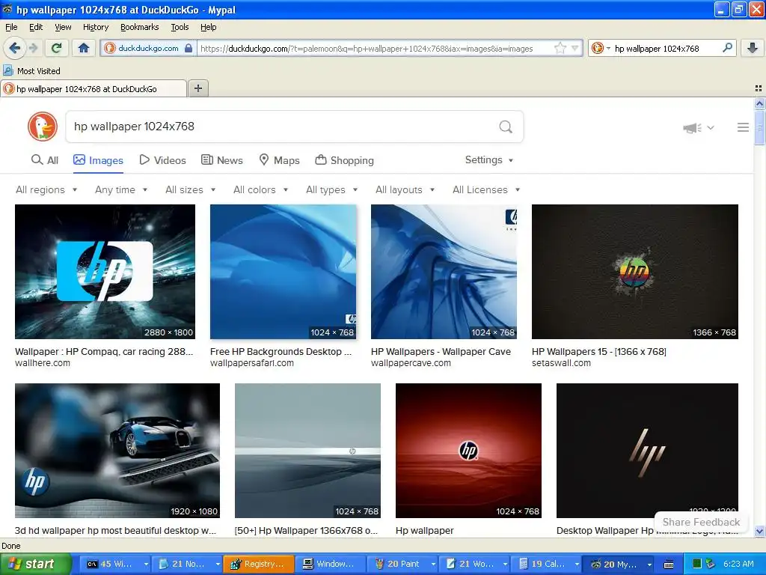Open the All Licenses filter
This screenshot has height=575, width=766.
click(x=486, y=189)
